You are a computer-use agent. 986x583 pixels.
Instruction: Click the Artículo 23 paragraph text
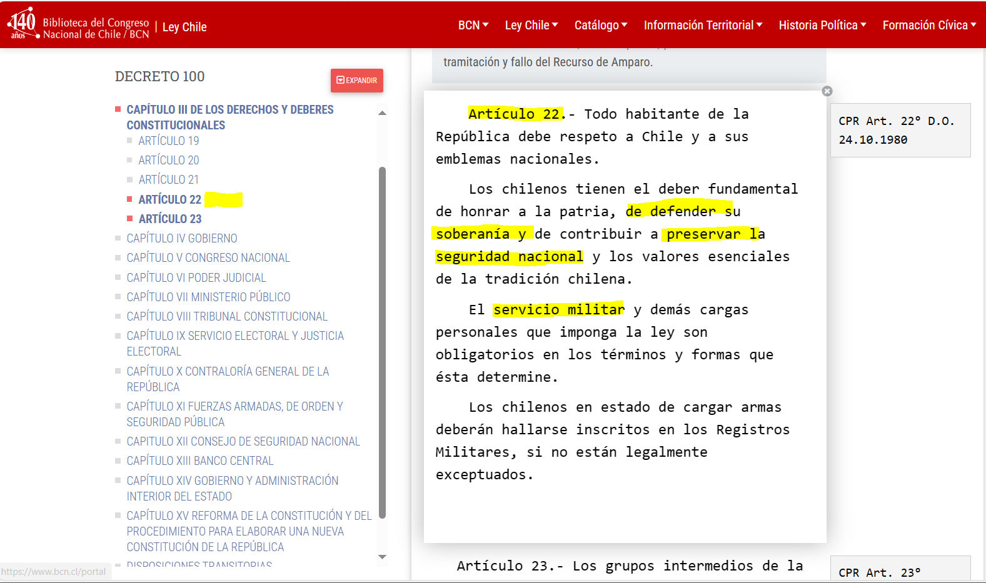[630, 566]
